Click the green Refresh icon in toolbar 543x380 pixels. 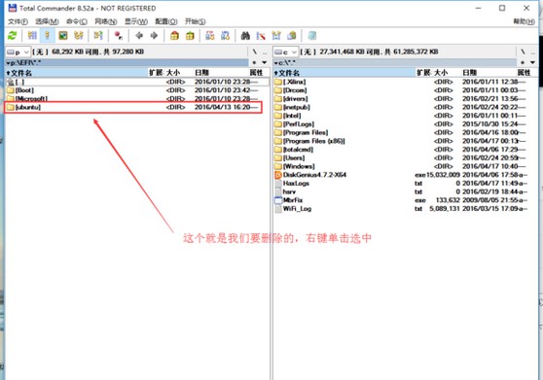(x=12, y=35)
